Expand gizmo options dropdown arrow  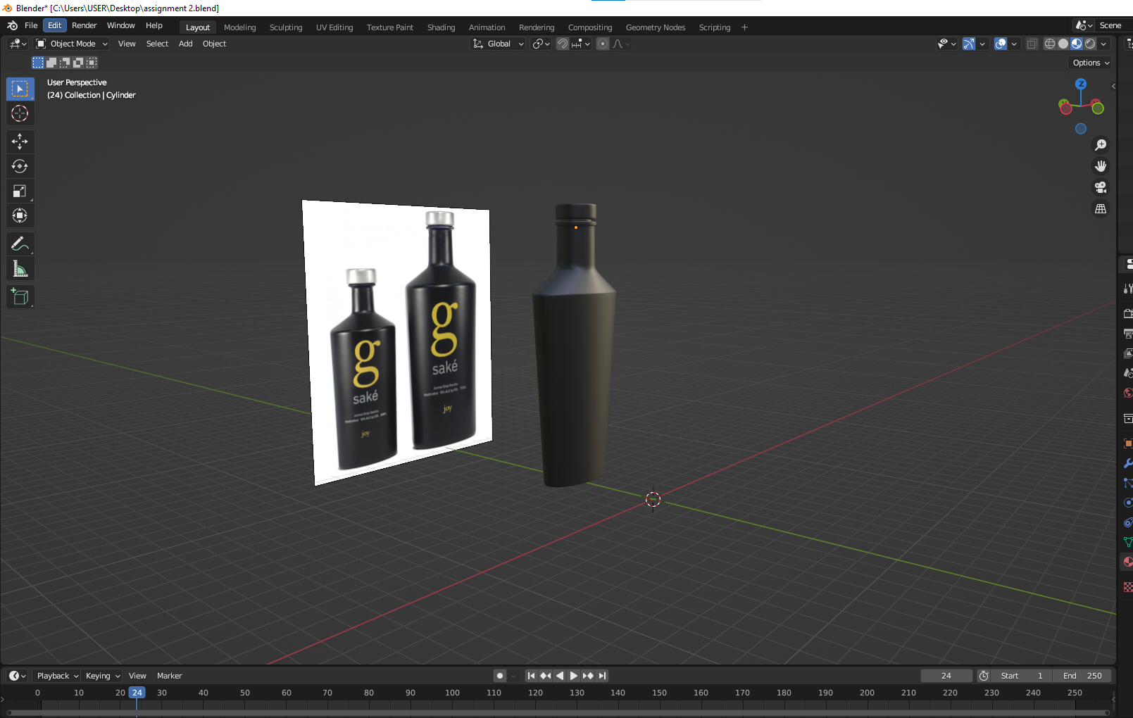982,44
